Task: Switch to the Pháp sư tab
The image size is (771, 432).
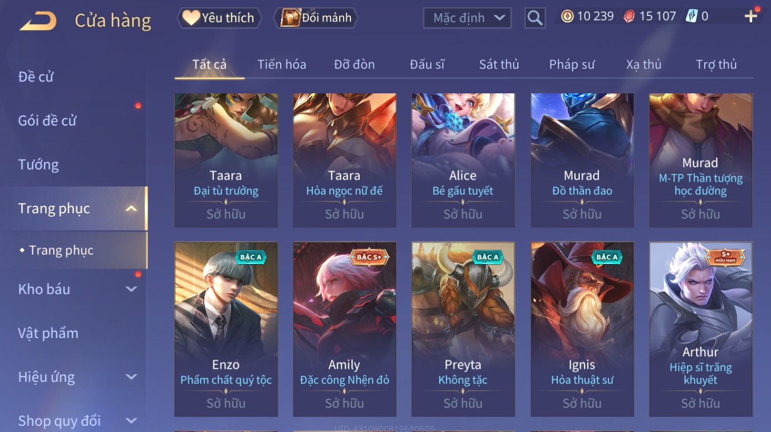Action: coord(572,65)
